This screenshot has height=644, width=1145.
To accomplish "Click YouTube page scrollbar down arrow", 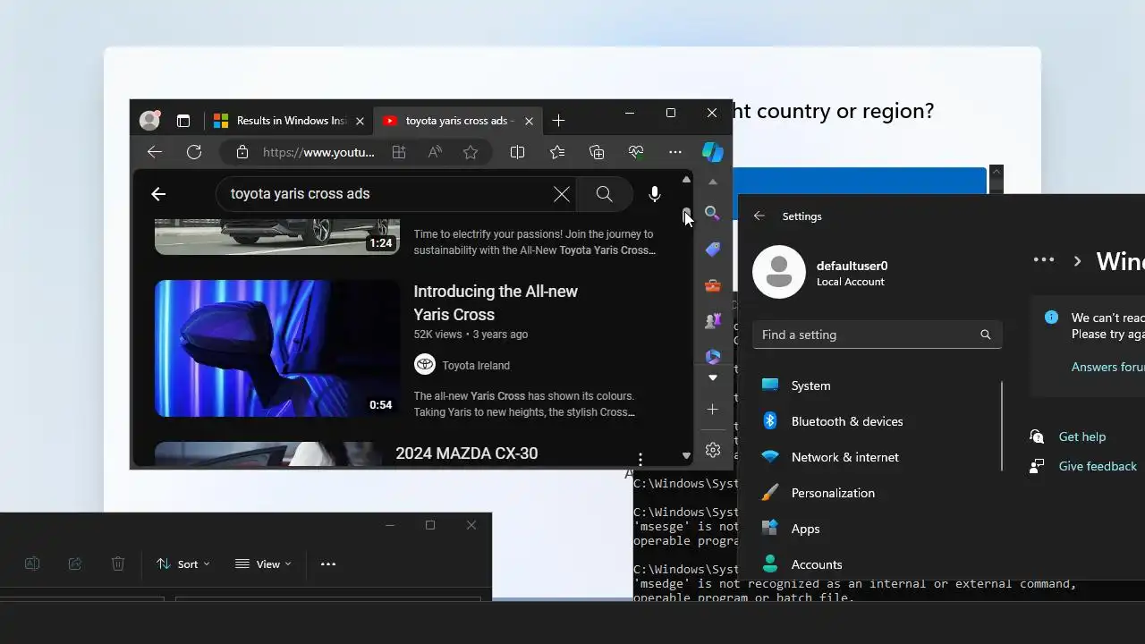I will [686, 455].
